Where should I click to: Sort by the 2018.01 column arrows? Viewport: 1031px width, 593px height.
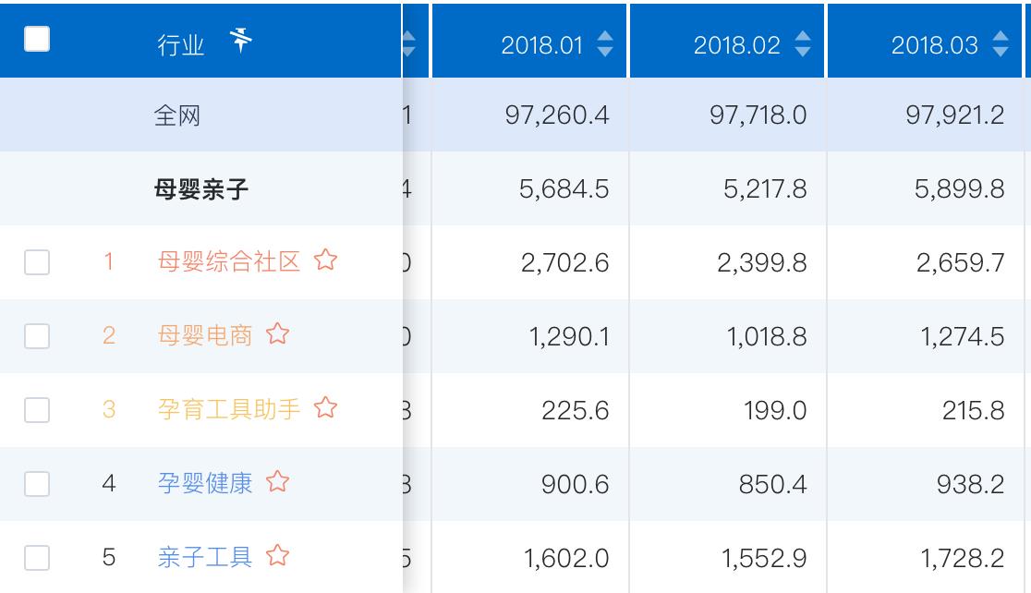click(605, 44)
